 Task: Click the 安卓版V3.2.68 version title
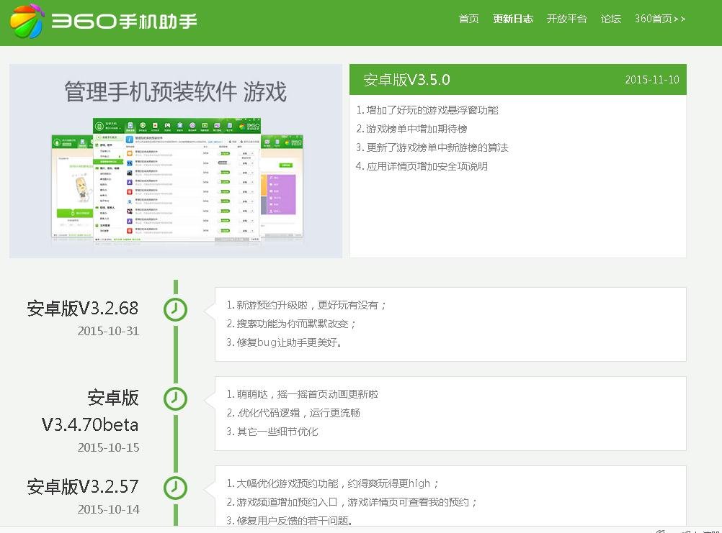point(83,308)
